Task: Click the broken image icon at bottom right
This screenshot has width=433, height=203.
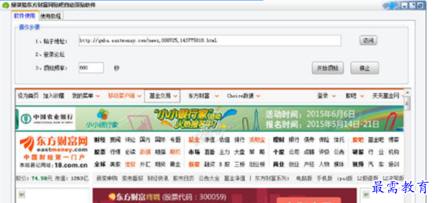Action: (x=366, y=194)
